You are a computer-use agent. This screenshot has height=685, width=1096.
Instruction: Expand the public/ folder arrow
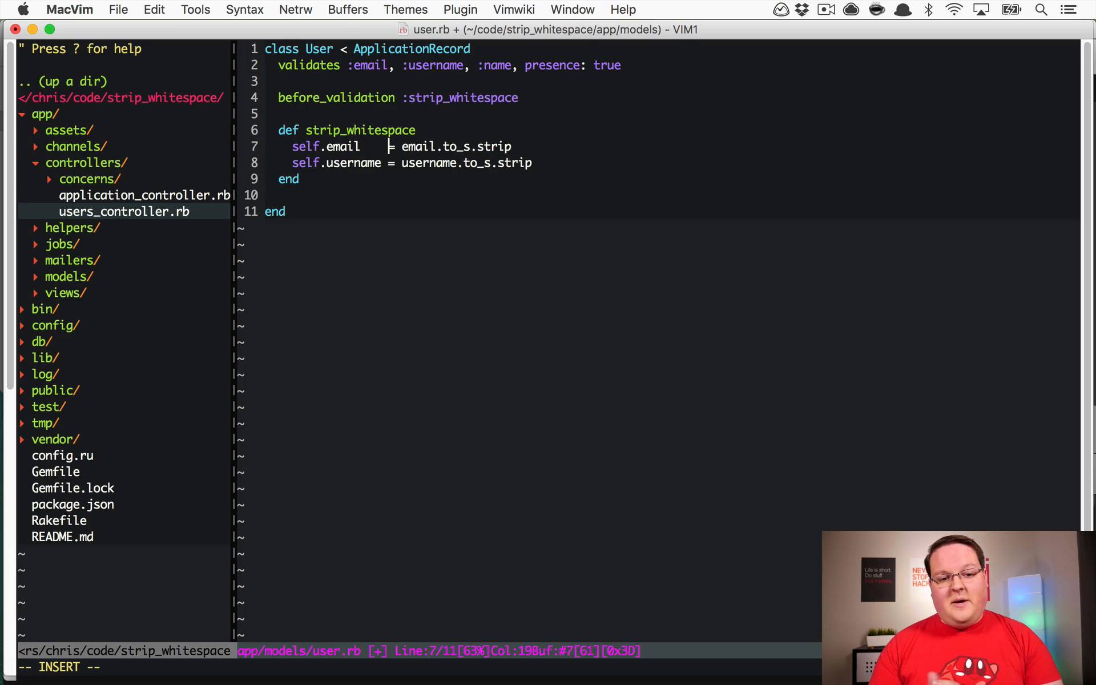(22, 391)
